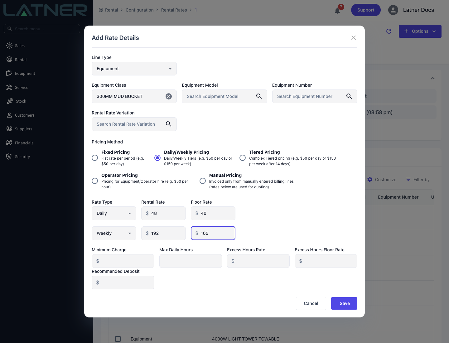The height and width of the screenshot is (343, 449).
Task: Click the Suppliers sidebar icon
Action: tap(9, 129)
